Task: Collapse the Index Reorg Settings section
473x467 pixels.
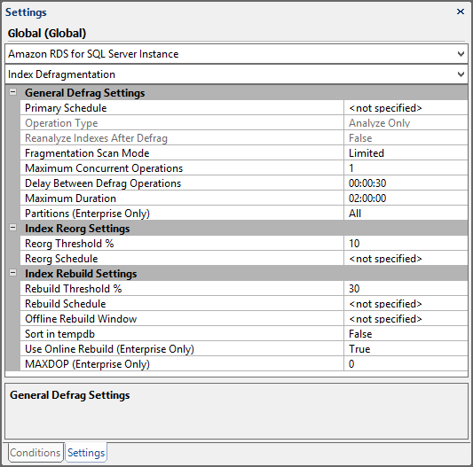Action: [13, 228]
